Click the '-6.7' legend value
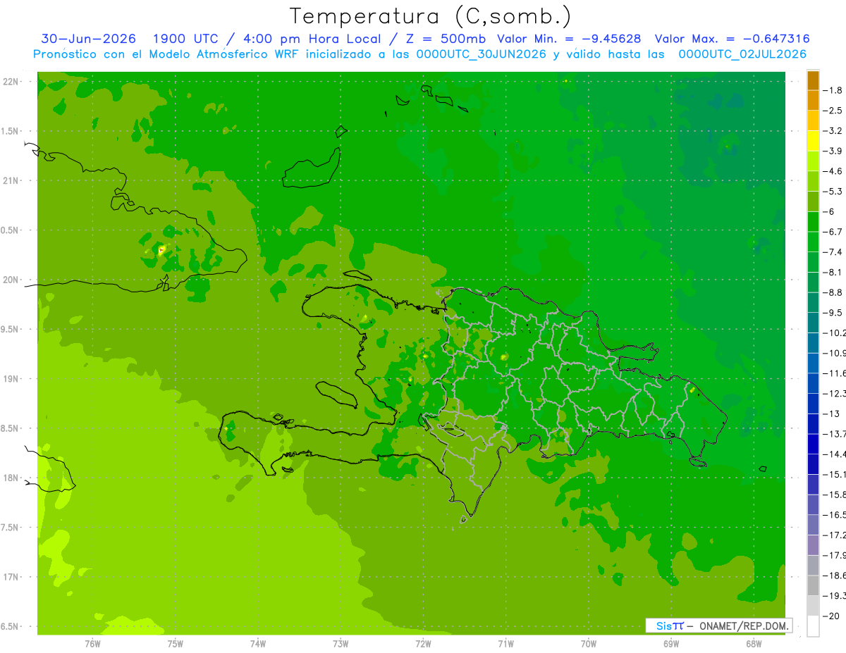The width and height of the screenshot is (846, 653). point(832,232)
